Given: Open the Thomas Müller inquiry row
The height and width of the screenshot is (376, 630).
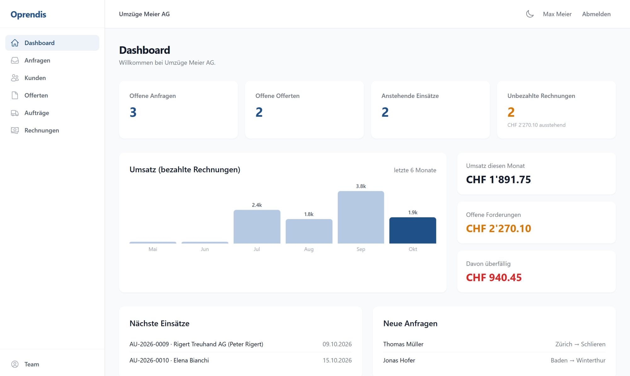Looking at the screenshot, I should [494, 344].
